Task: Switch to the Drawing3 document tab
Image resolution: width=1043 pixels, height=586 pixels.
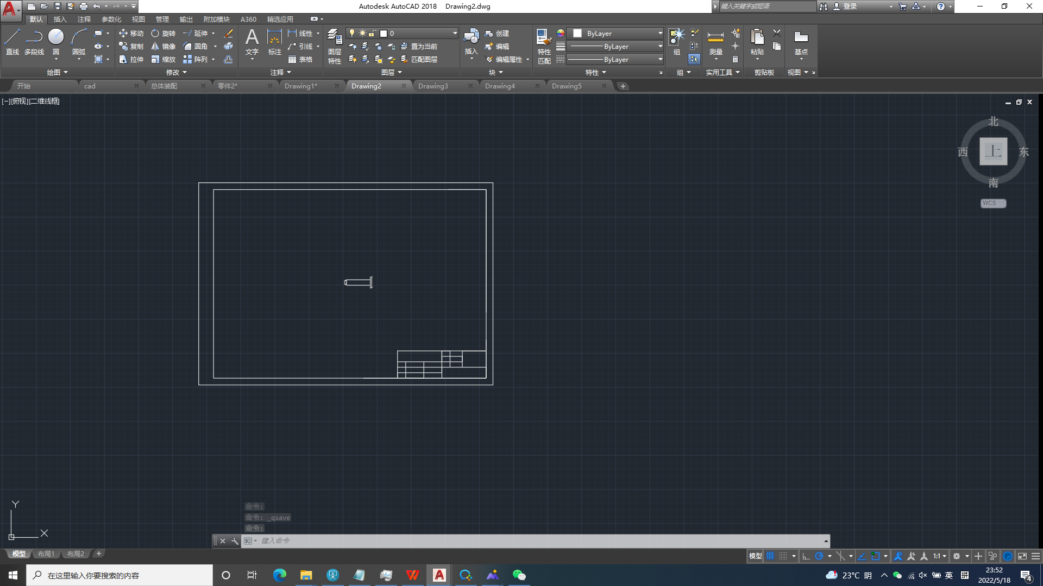Action: [433, 86]
